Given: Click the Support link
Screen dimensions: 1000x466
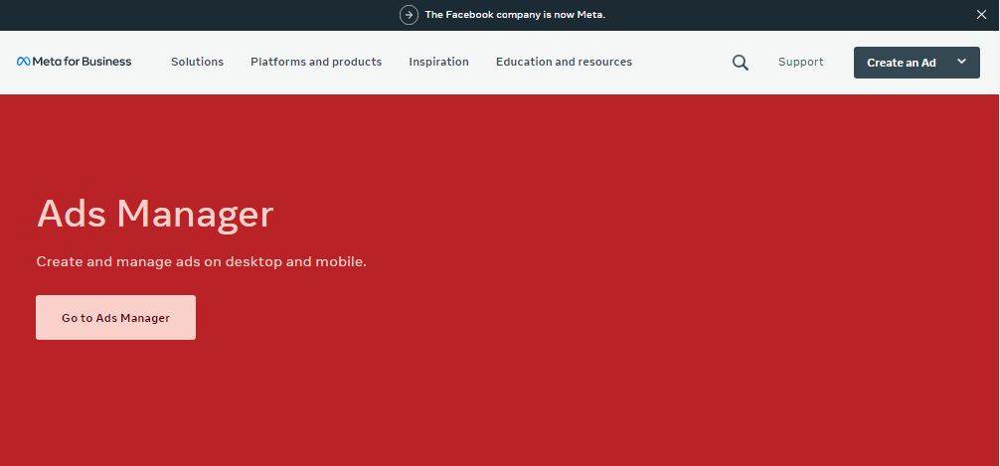Looking at the screenshot, I should 800,62.
